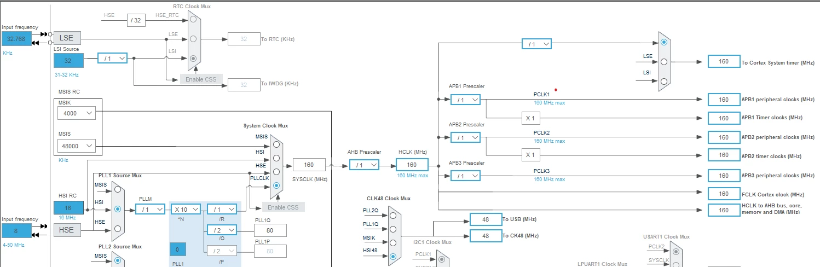820x267 pixels.
Task: Choose PLL1Q in CLK48 Clock Mux
Action: click(x=393, y=229)
